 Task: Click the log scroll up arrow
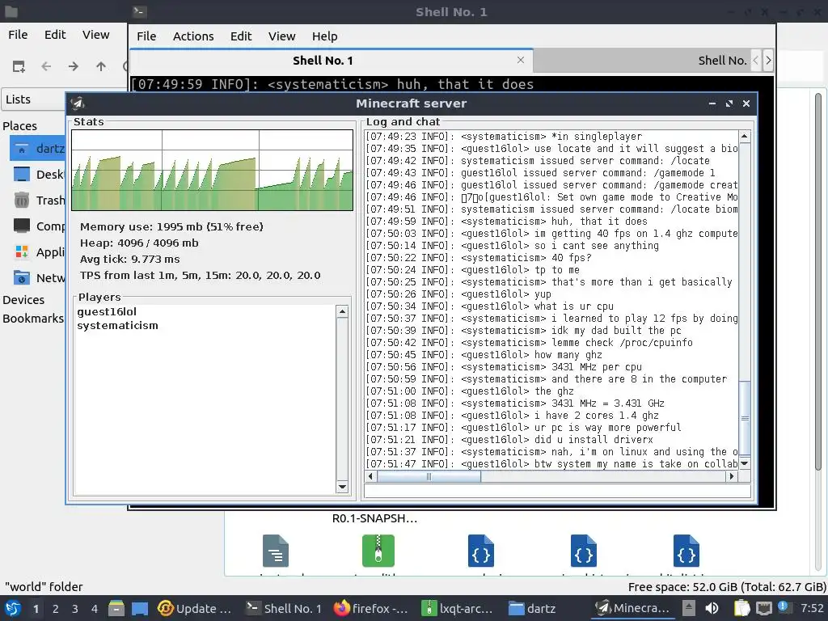point(745,137)
